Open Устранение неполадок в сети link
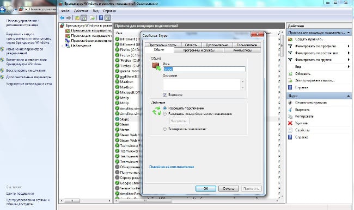Image resolution: width=354 pixels, height=210 pixels. click(29, 84)
